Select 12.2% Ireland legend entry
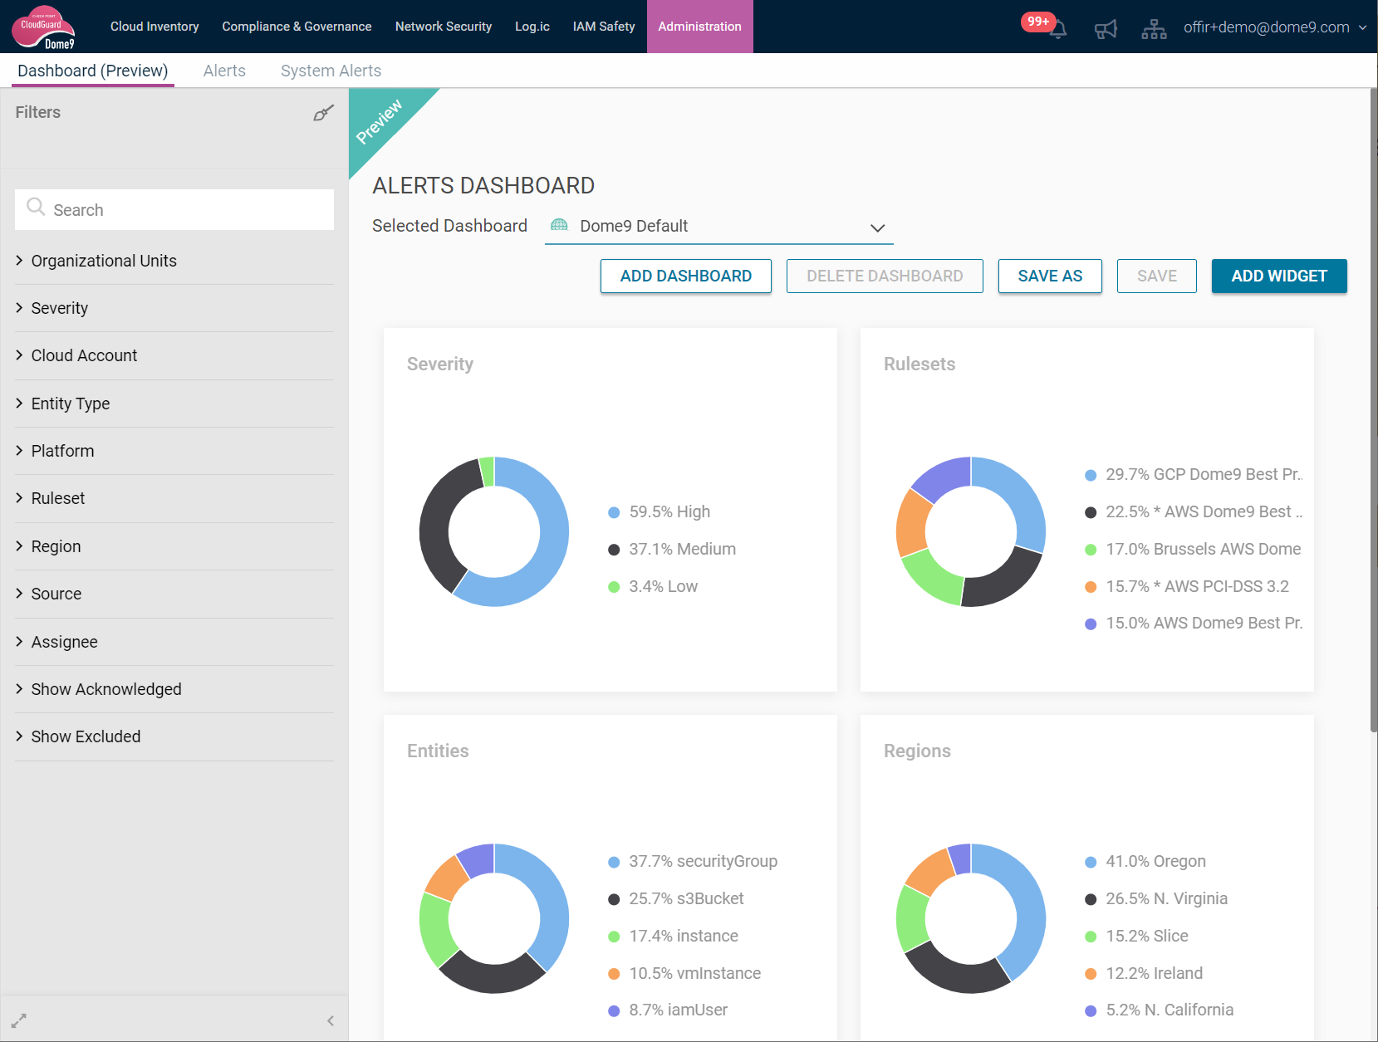1378x1042 pixels. click(1144, 974)
